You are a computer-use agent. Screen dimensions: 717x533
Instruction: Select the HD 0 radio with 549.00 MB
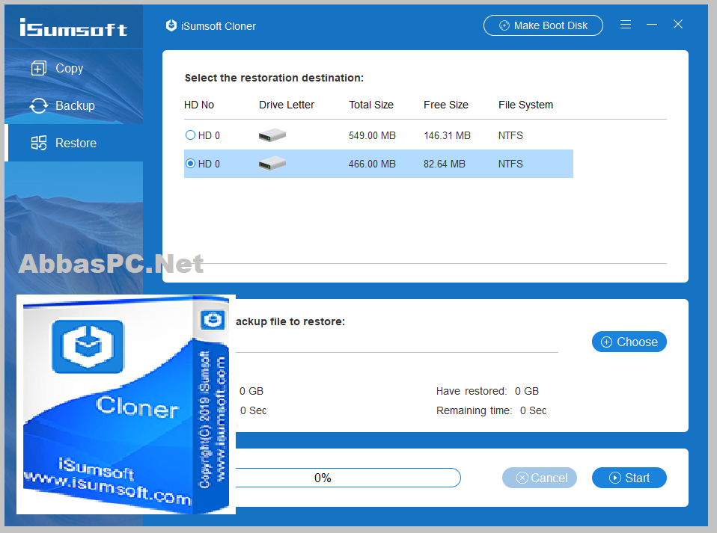[190, 135]
